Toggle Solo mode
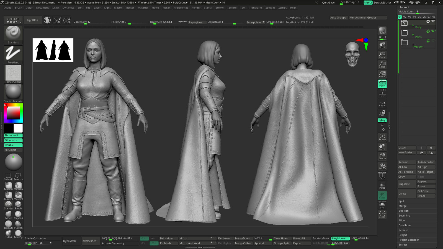The image size is (443, 249). point(382,205)
